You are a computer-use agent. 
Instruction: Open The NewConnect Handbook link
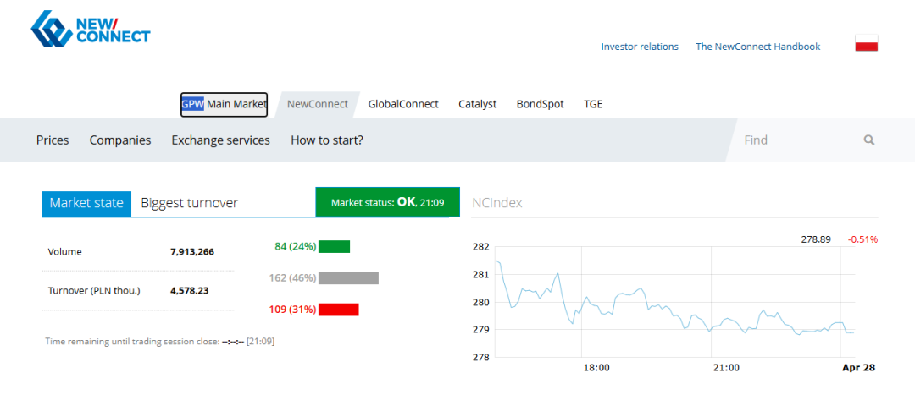[758, 47]
